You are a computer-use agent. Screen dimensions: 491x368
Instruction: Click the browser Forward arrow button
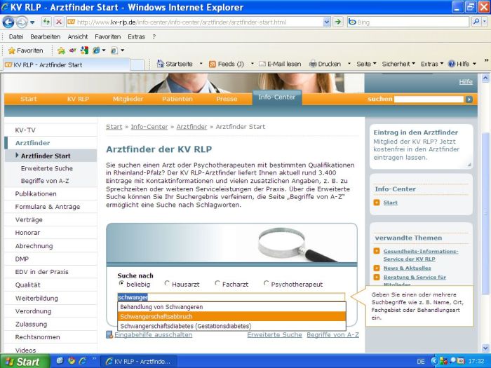pyautogui.click(x=22, y=22)
